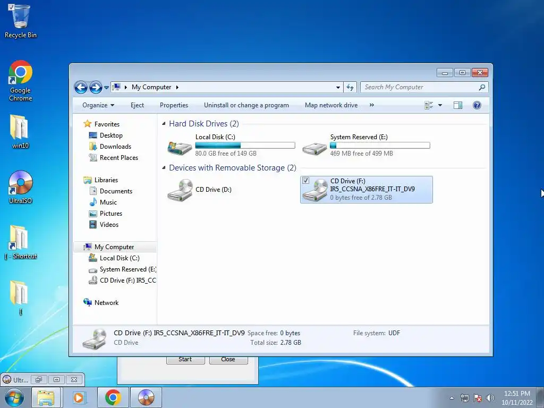The width and height of the screenshot is (544, 408).
Task: Open the Windows Start menu
Action: [x=14, y=397]
